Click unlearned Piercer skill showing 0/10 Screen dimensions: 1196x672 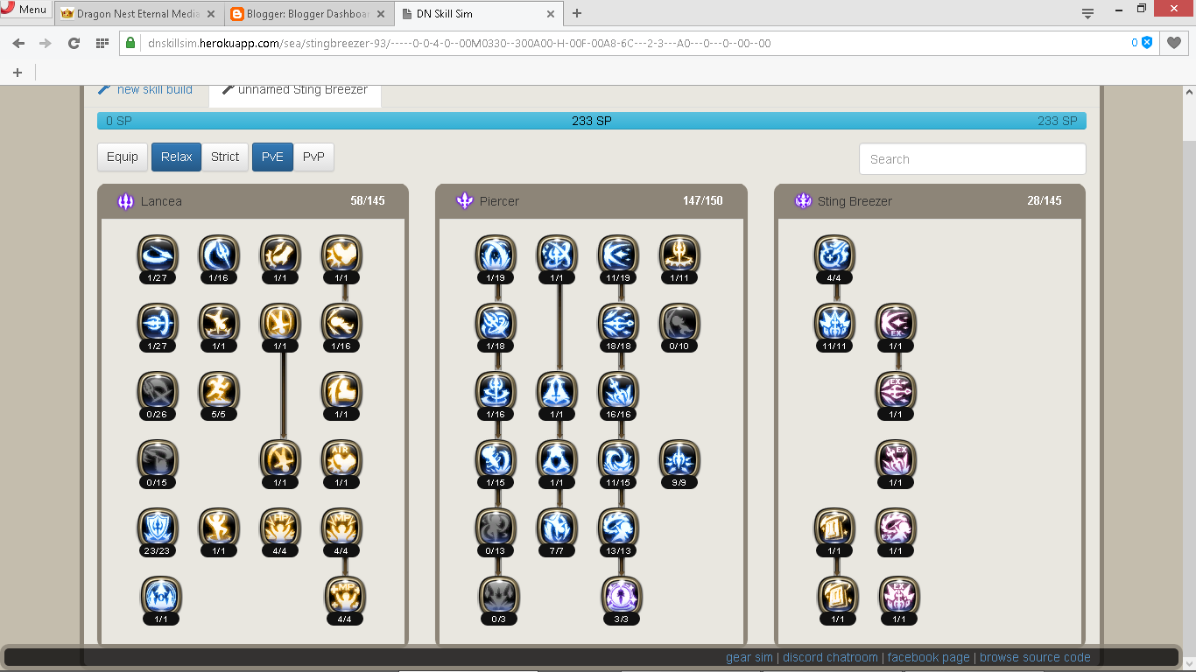point(679,323)
